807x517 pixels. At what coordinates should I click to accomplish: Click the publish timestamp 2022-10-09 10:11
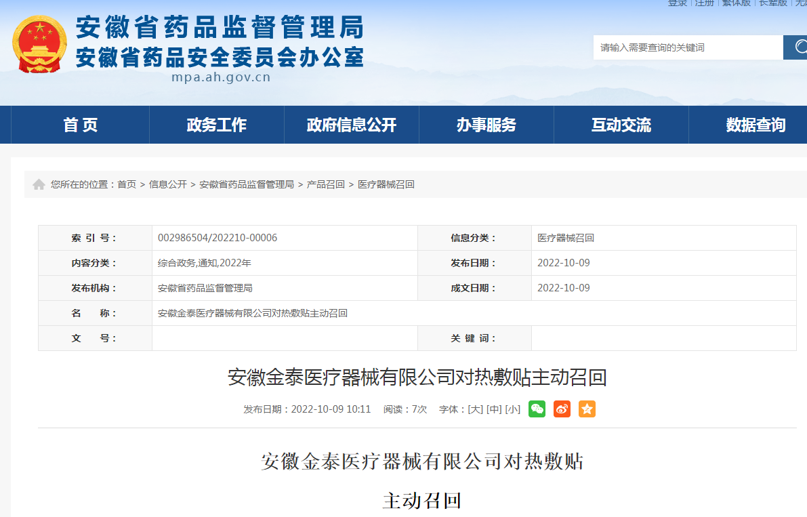pos(331,409)
